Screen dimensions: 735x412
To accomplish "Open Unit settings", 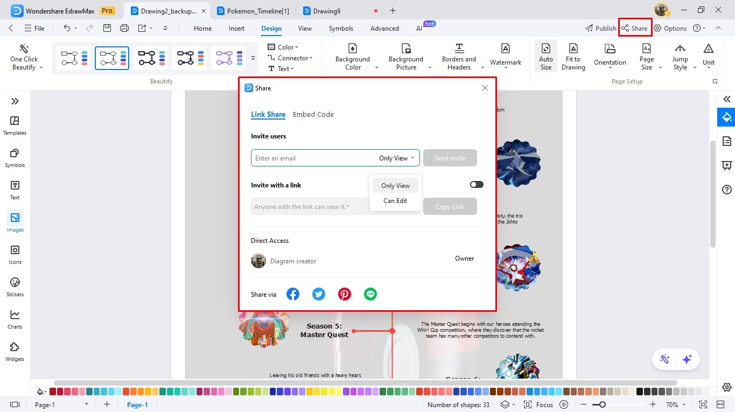I will pyautogui.click(x=709, y=55).
